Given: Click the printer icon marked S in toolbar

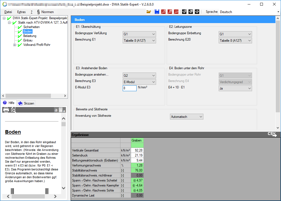Looking at the screenshot, I should point(184,12).
